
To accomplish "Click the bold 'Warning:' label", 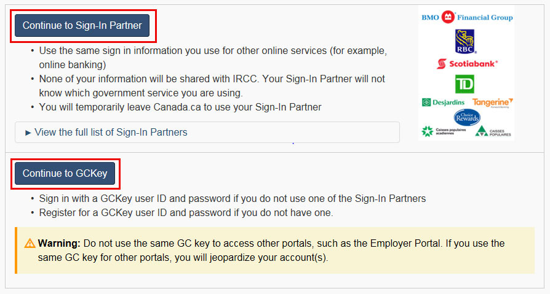I will pyautogui.click(x=59, y=243).
